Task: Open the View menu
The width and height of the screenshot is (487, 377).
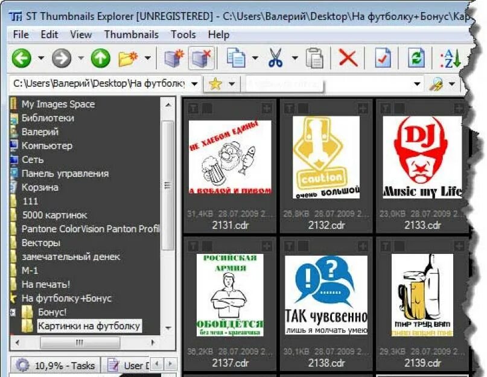Action: click(x=81, y=34)
